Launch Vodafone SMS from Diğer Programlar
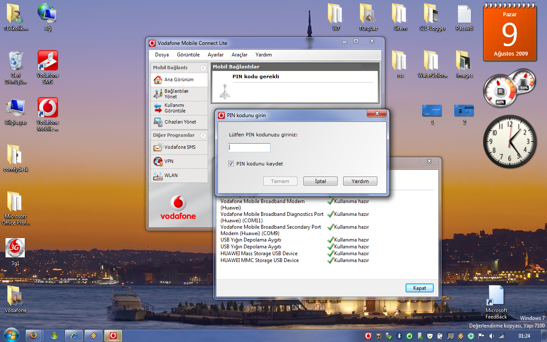This screenshot has width=547, height=342. coord(179,147)
